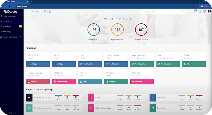Open more options for Faktura kosztowa
212x115 pixels.
click(145, 108)
